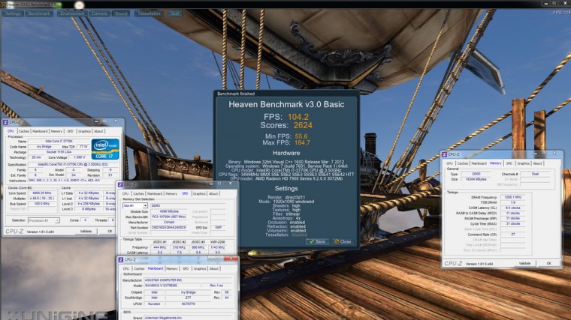571x320 pixels.
Task: Open Slot #1 memory slot dropdown
Action: [134, 205]
